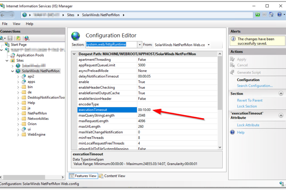Viewport: 286px width, 190px height.
Task: Click SolarWinds NetPerfMon in address breadcrumb
Action: click(101, 15)
